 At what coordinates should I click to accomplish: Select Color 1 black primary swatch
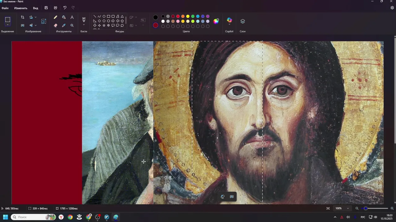(x=156, y=17)
